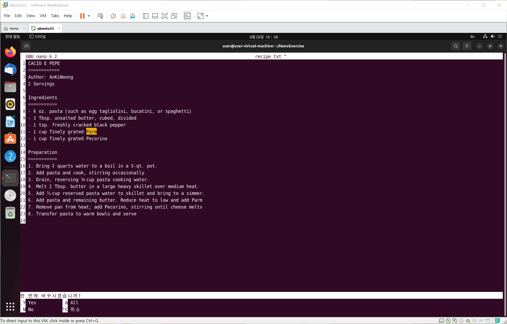Image resolution: width=507 pixels, height=324 pixels.
Task: Click the terminal vertical scrollbar
Action: (x=505, y=184)
